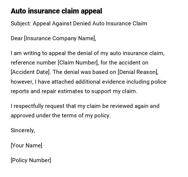Image resolution: width=188 pixels, height=177 pixels.
Task: Click the [Claim Number] placeholder
Action: 78,63
